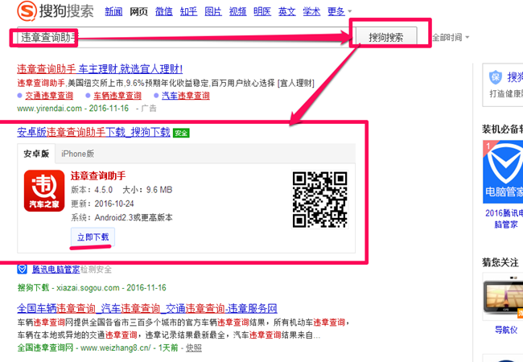
Task: Switch to the iPhone版 tab
Action: tap(77, 154)
